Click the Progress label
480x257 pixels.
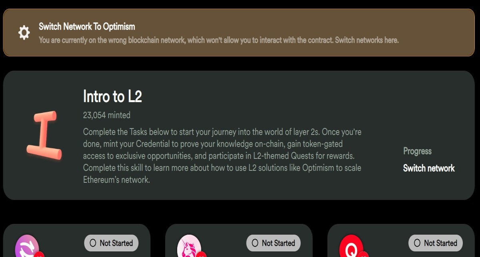pos(417,151)
